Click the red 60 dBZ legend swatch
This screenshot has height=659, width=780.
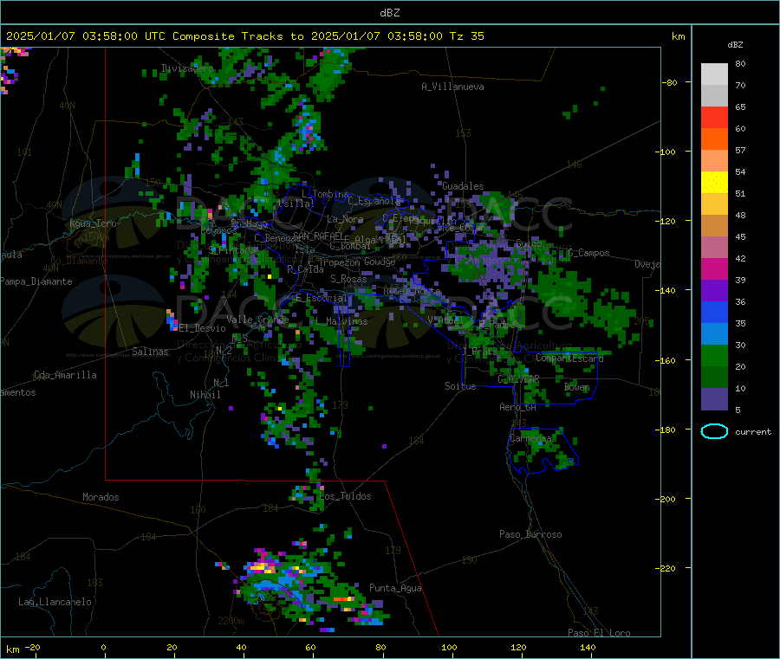714,117
